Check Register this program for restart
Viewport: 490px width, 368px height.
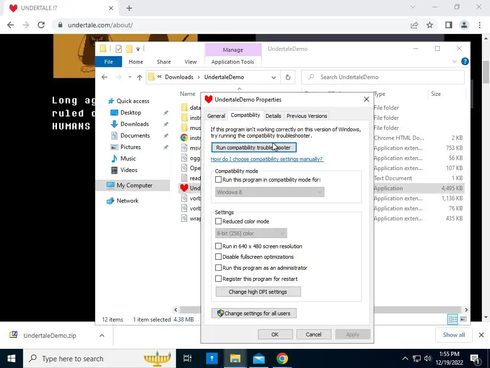[218, 279]
